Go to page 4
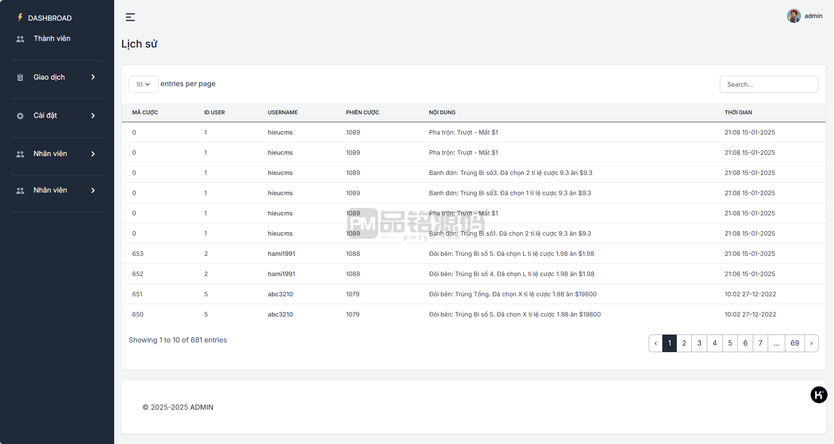This screenshot has height=444, width=834. click(715, 343)
